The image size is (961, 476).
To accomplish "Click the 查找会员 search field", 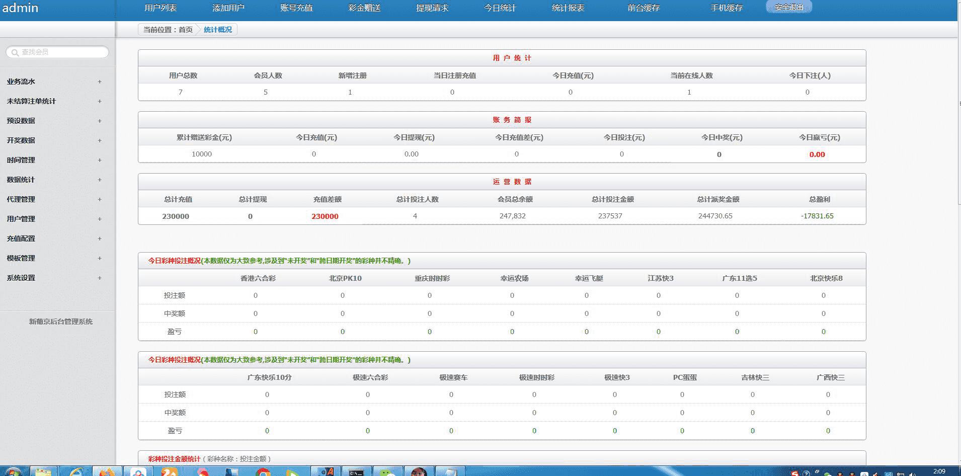I will [61, 52].
